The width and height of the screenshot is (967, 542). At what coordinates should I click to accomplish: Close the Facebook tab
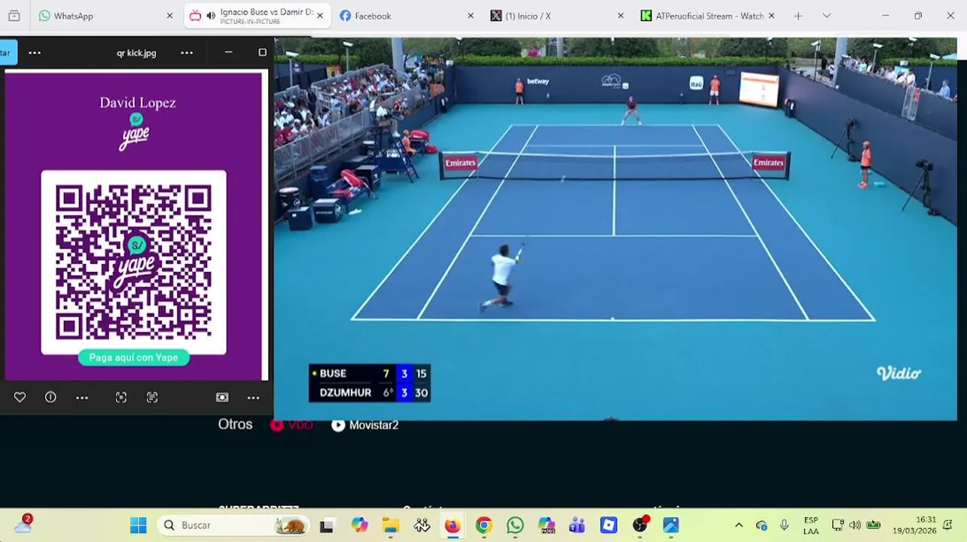471,16
